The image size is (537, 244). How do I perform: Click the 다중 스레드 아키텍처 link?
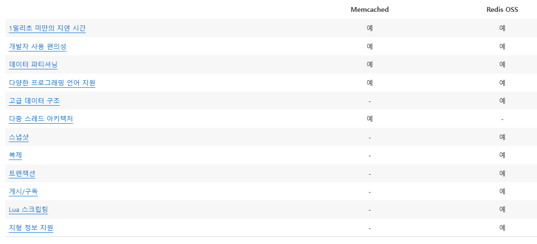(41, 119)
